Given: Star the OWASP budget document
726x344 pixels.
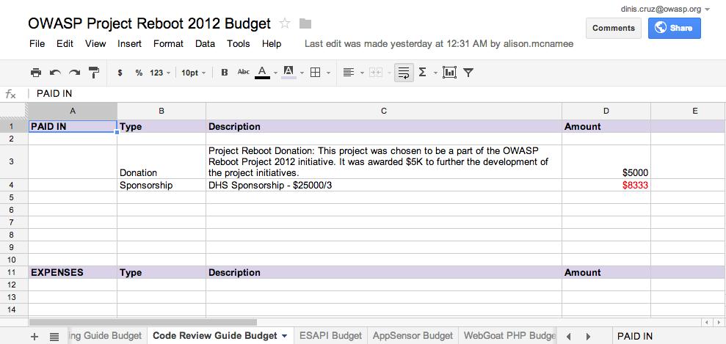Looking at the screenshot, I should 285,23.
